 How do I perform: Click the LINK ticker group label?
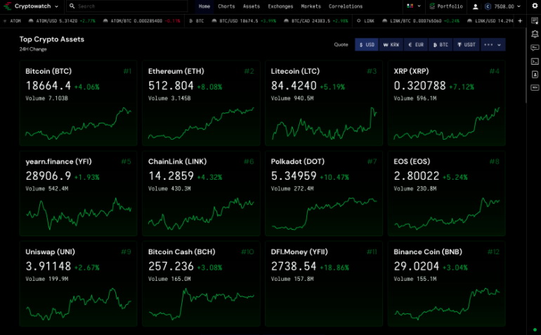365,20
